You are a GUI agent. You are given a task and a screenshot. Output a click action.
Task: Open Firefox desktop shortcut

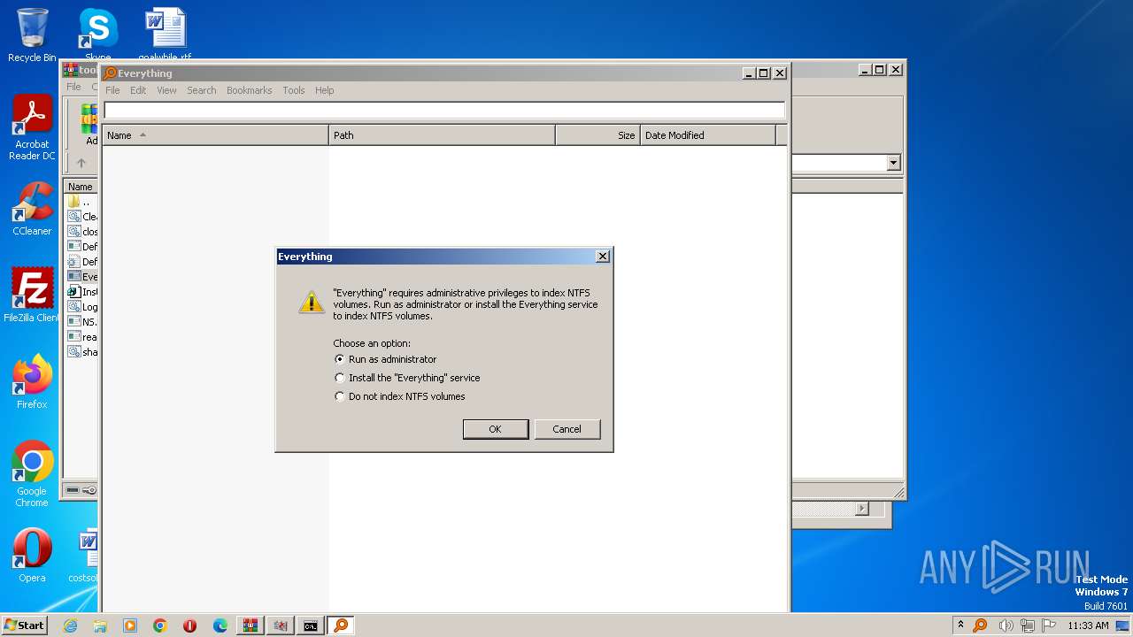32,382
